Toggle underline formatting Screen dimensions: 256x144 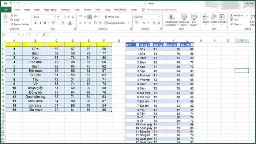click(45, 23)
